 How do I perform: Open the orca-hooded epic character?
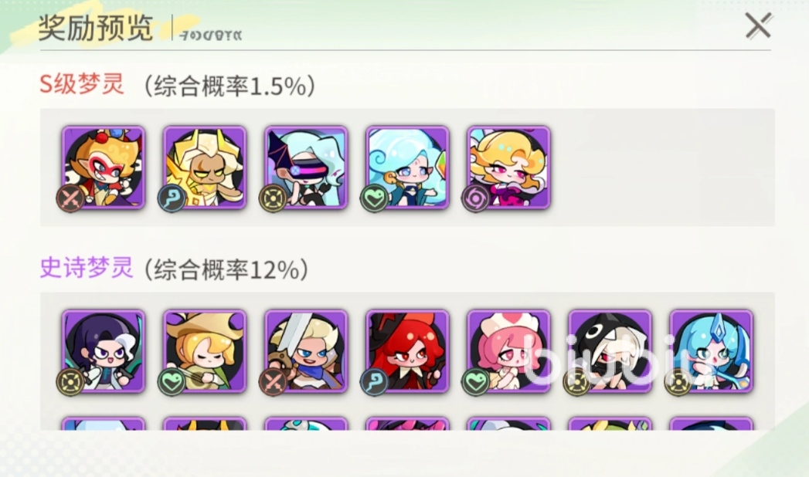[610, 351]
